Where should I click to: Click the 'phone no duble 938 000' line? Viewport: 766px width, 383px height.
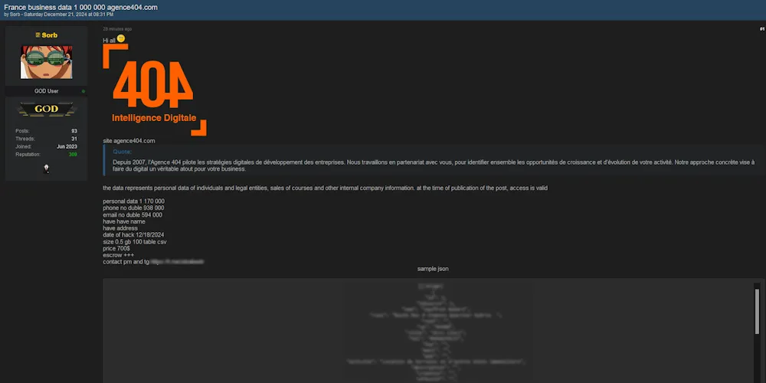pos(133,208)
